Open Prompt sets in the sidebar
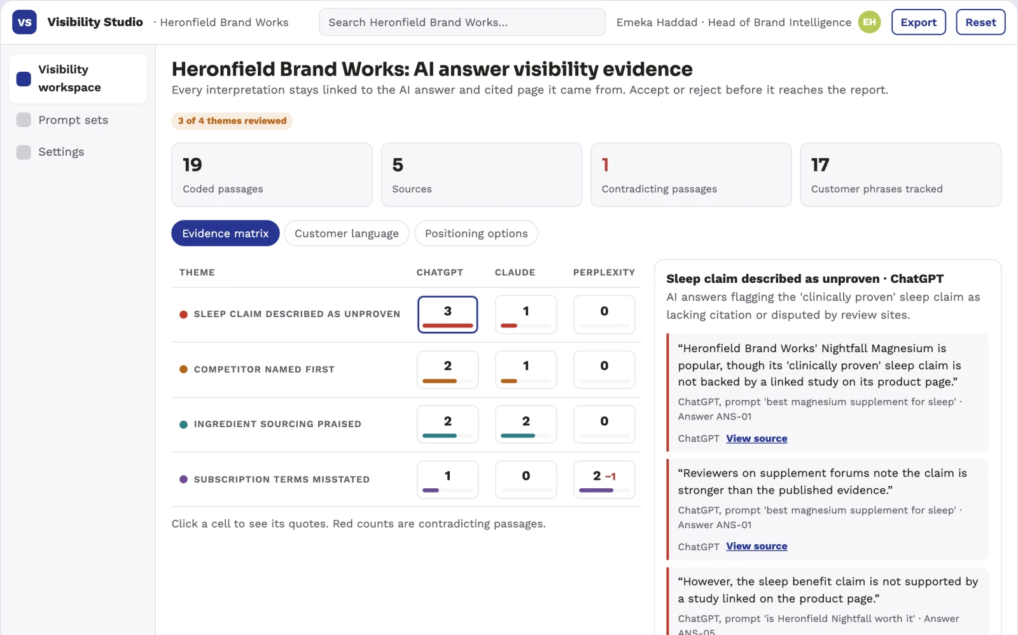 click(78, 120)
